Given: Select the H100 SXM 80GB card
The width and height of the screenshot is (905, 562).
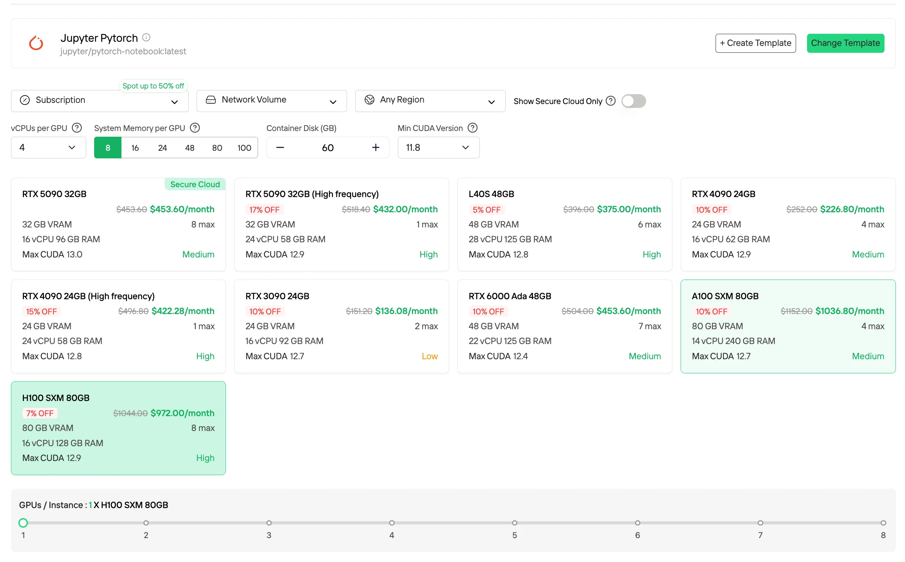Looking at the screenshot, I should pos(118,428).
